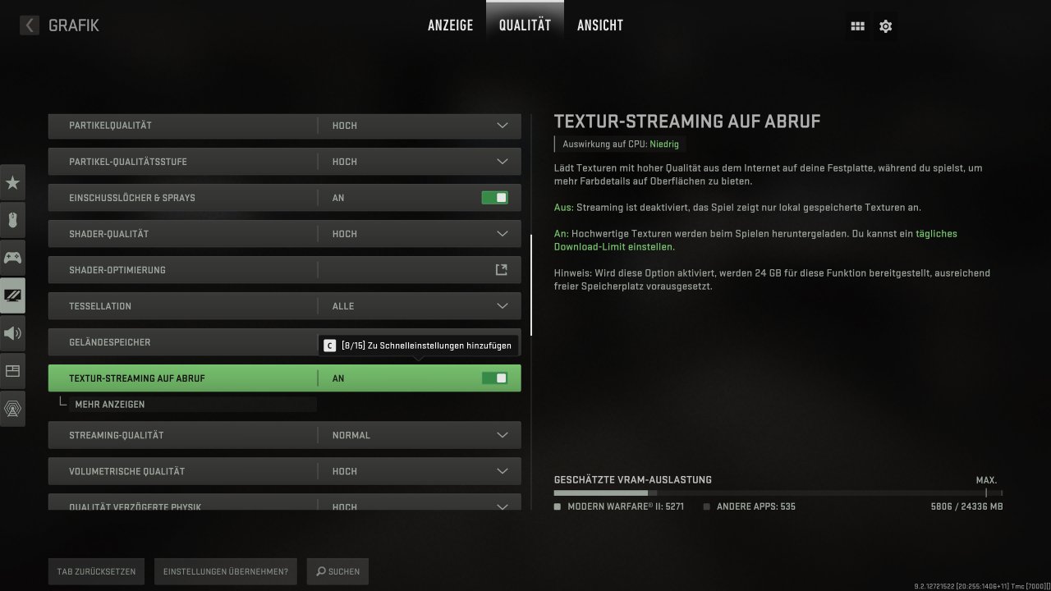Click Einstellungen übernehmen button
1051x591 pixels.
[x=226, y=571]
